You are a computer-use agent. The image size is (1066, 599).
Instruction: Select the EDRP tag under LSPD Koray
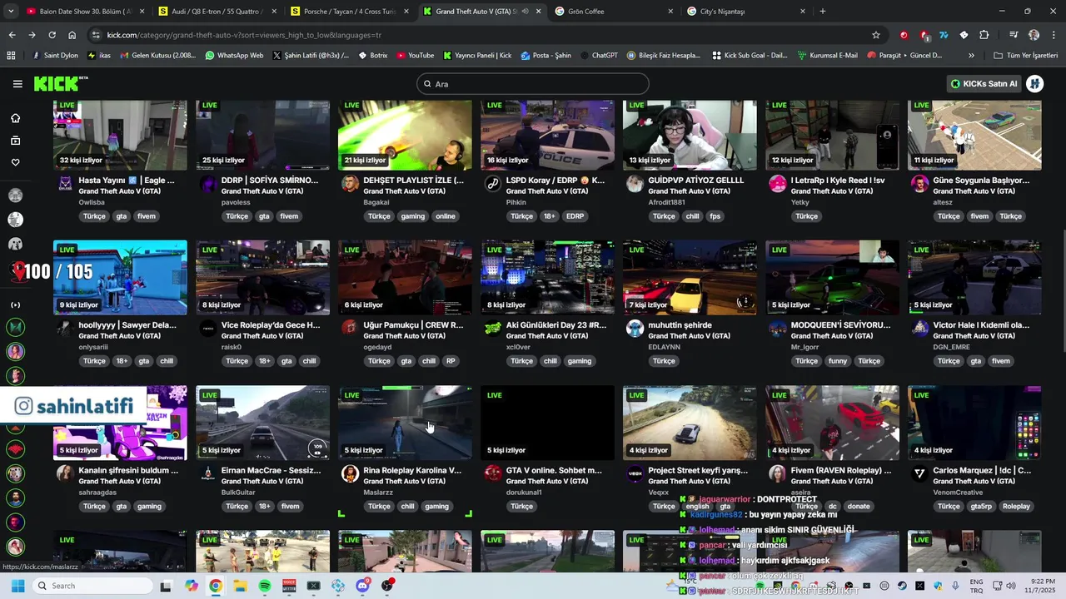point(575,216)
